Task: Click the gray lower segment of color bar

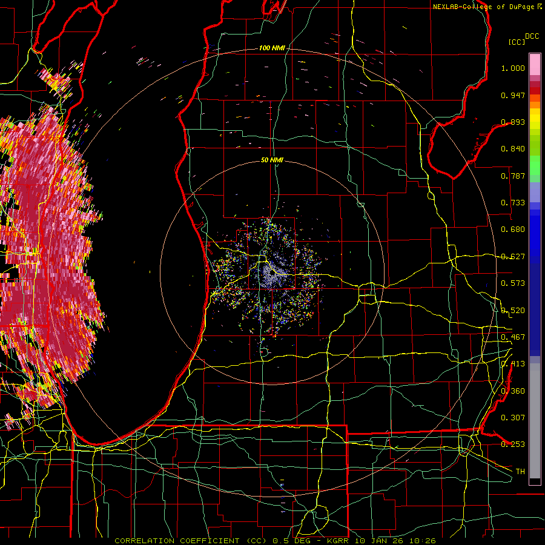Action: pyautogui.click(x=535, y=421)
